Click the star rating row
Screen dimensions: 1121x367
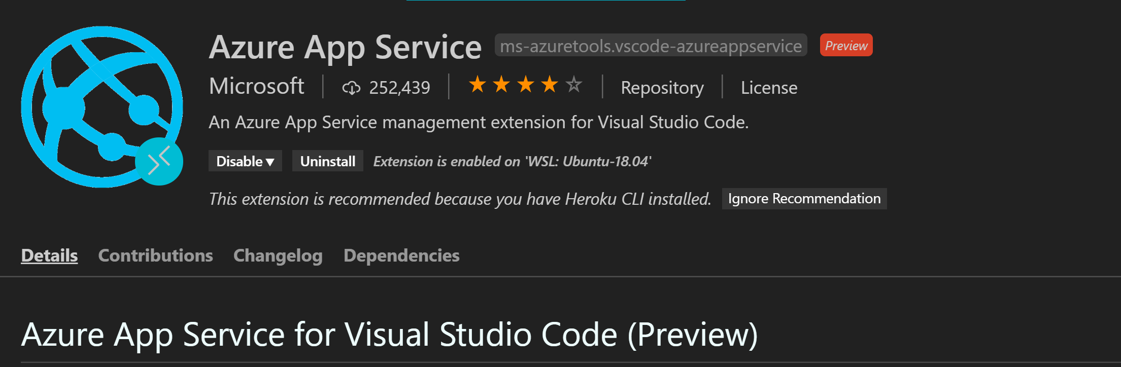coord(525,85)
